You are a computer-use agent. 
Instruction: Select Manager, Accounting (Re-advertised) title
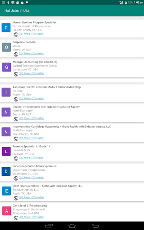[x=35, y=62]
